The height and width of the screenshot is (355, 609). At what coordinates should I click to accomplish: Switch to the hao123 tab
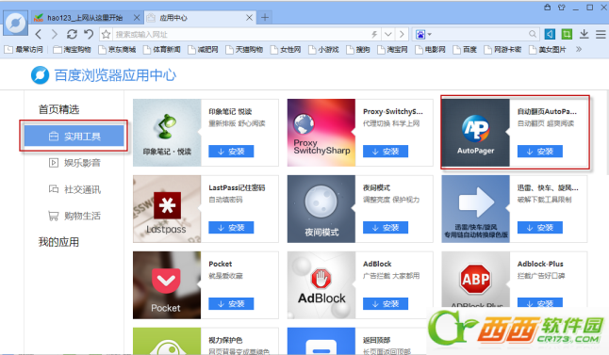pos(85,18)
